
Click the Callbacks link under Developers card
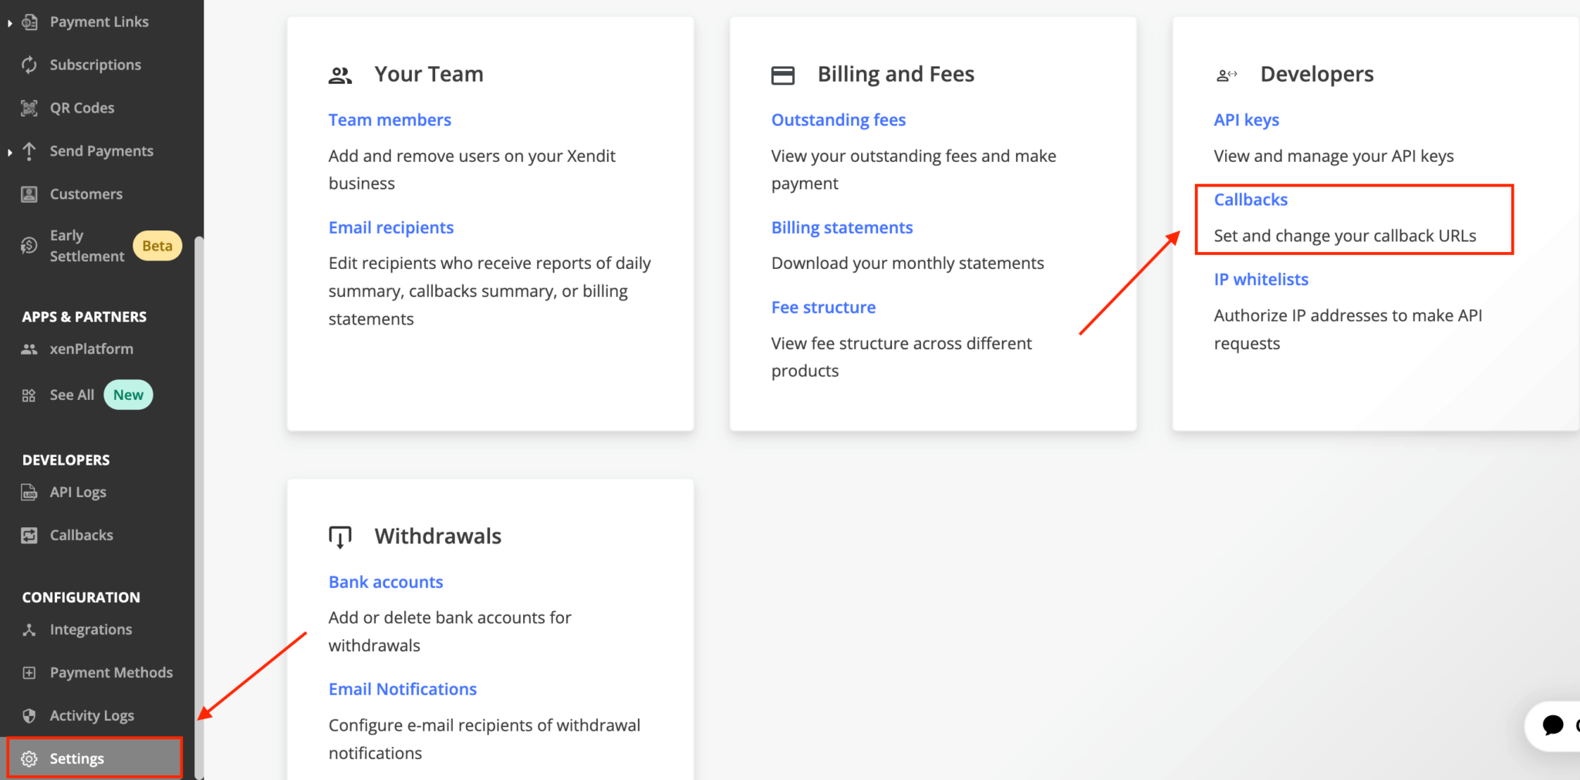click(1251, 200)
